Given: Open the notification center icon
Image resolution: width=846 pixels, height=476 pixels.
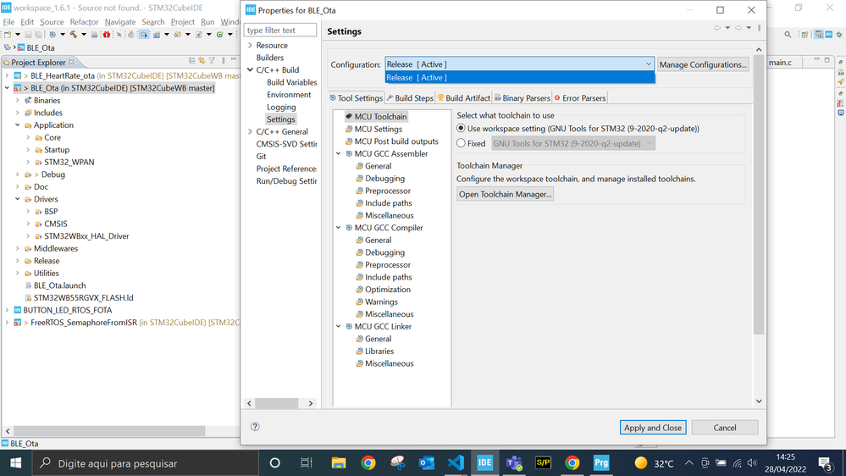Looking at the screenshot, I should coord(825,463).
